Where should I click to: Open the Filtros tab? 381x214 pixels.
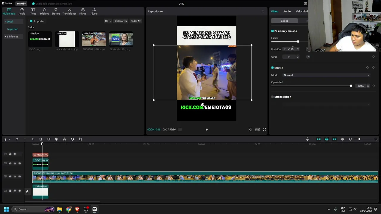pyautogui.click(x=83, y=11)
